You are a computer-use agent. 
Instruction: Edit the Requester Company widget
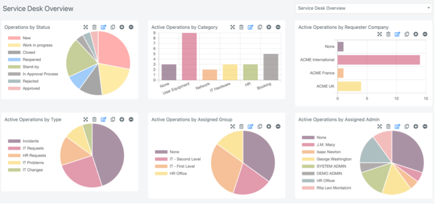[398, 34]
